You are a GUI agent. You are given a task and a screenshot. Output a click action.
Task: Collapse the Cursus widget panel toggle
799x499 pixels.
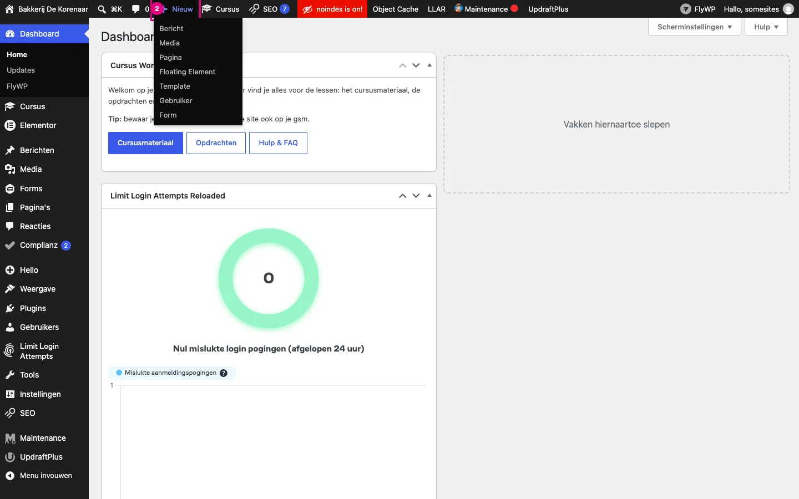pyautogui.click(x=429, y=65)
